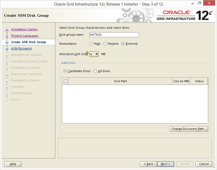This screenshot has width=217, height=170.
Task: Select High redundancy radio button
Action: (91, 44)
